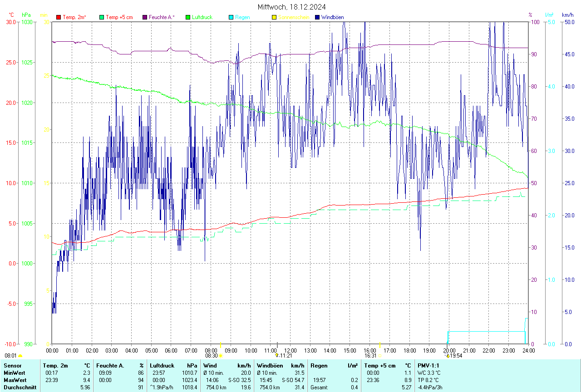
Task: Click the red Temp. 2m* legend swatch
Action: pyautogui.click(x=59, y=17)
